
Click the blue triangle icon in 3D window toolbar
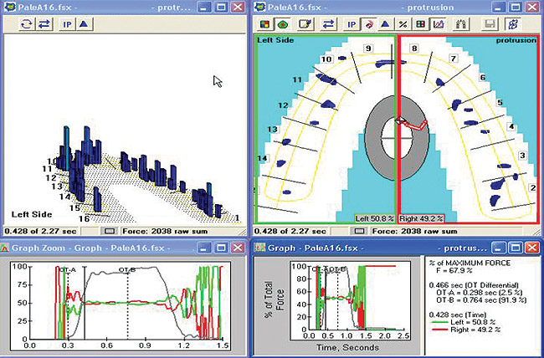coord(84,23)
